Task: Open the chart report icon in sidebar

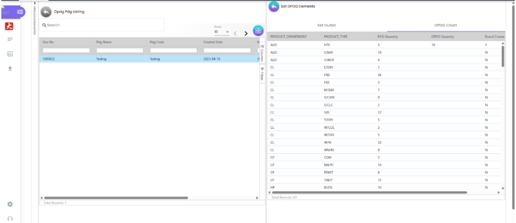Action: pyautogui.click(x=10, y=53)
